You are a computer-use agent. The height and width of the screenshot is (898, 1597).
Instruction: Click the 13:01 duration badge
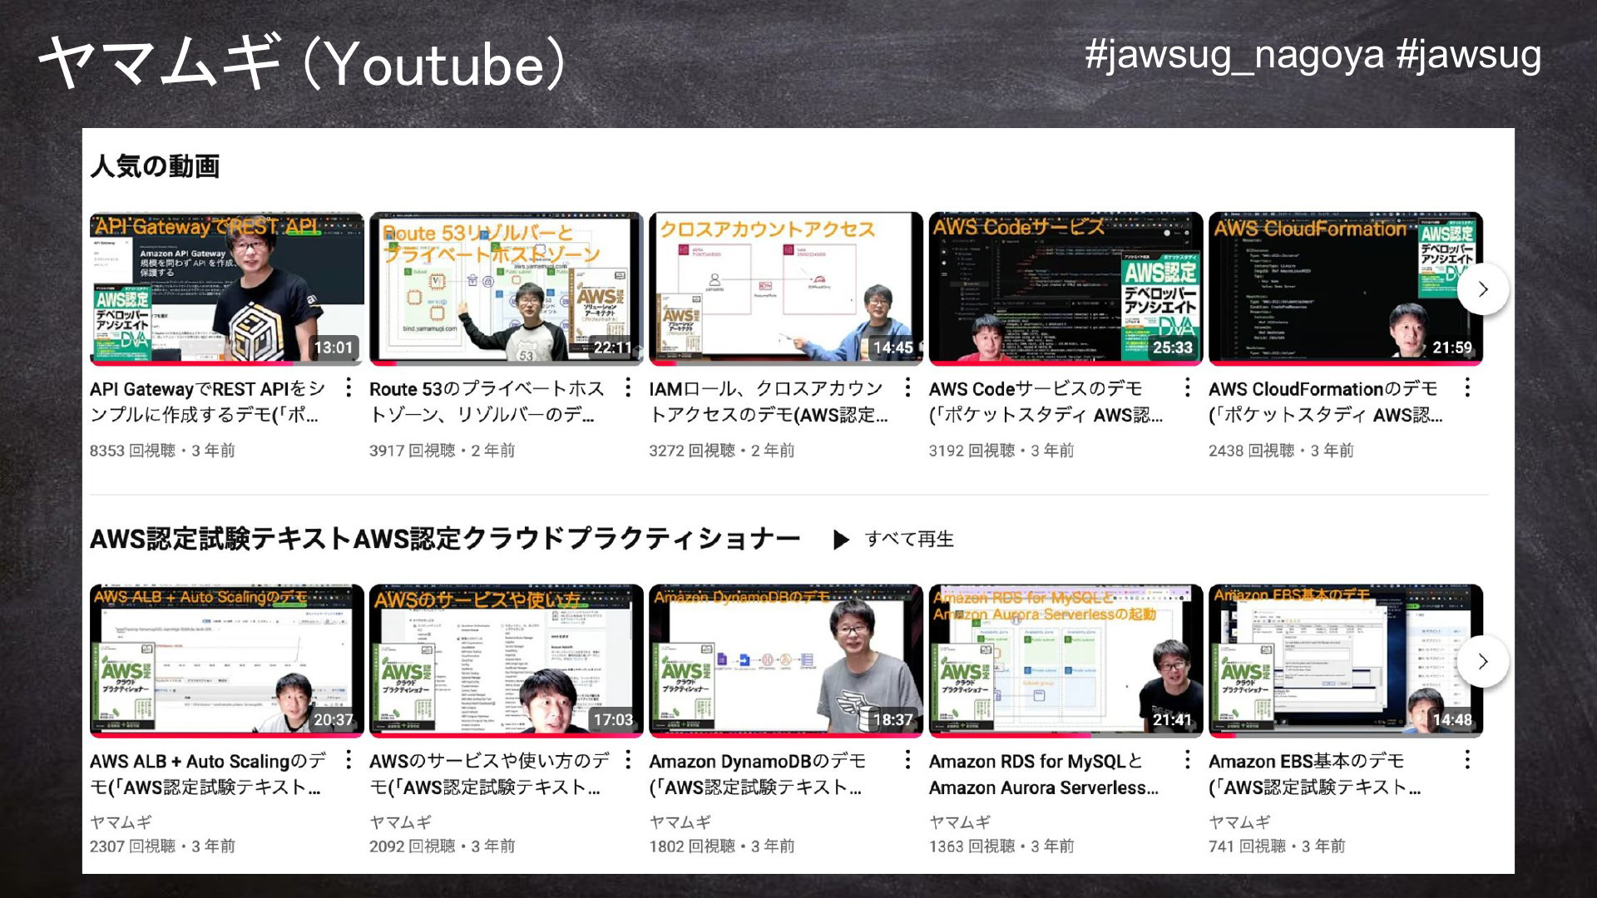334,348
